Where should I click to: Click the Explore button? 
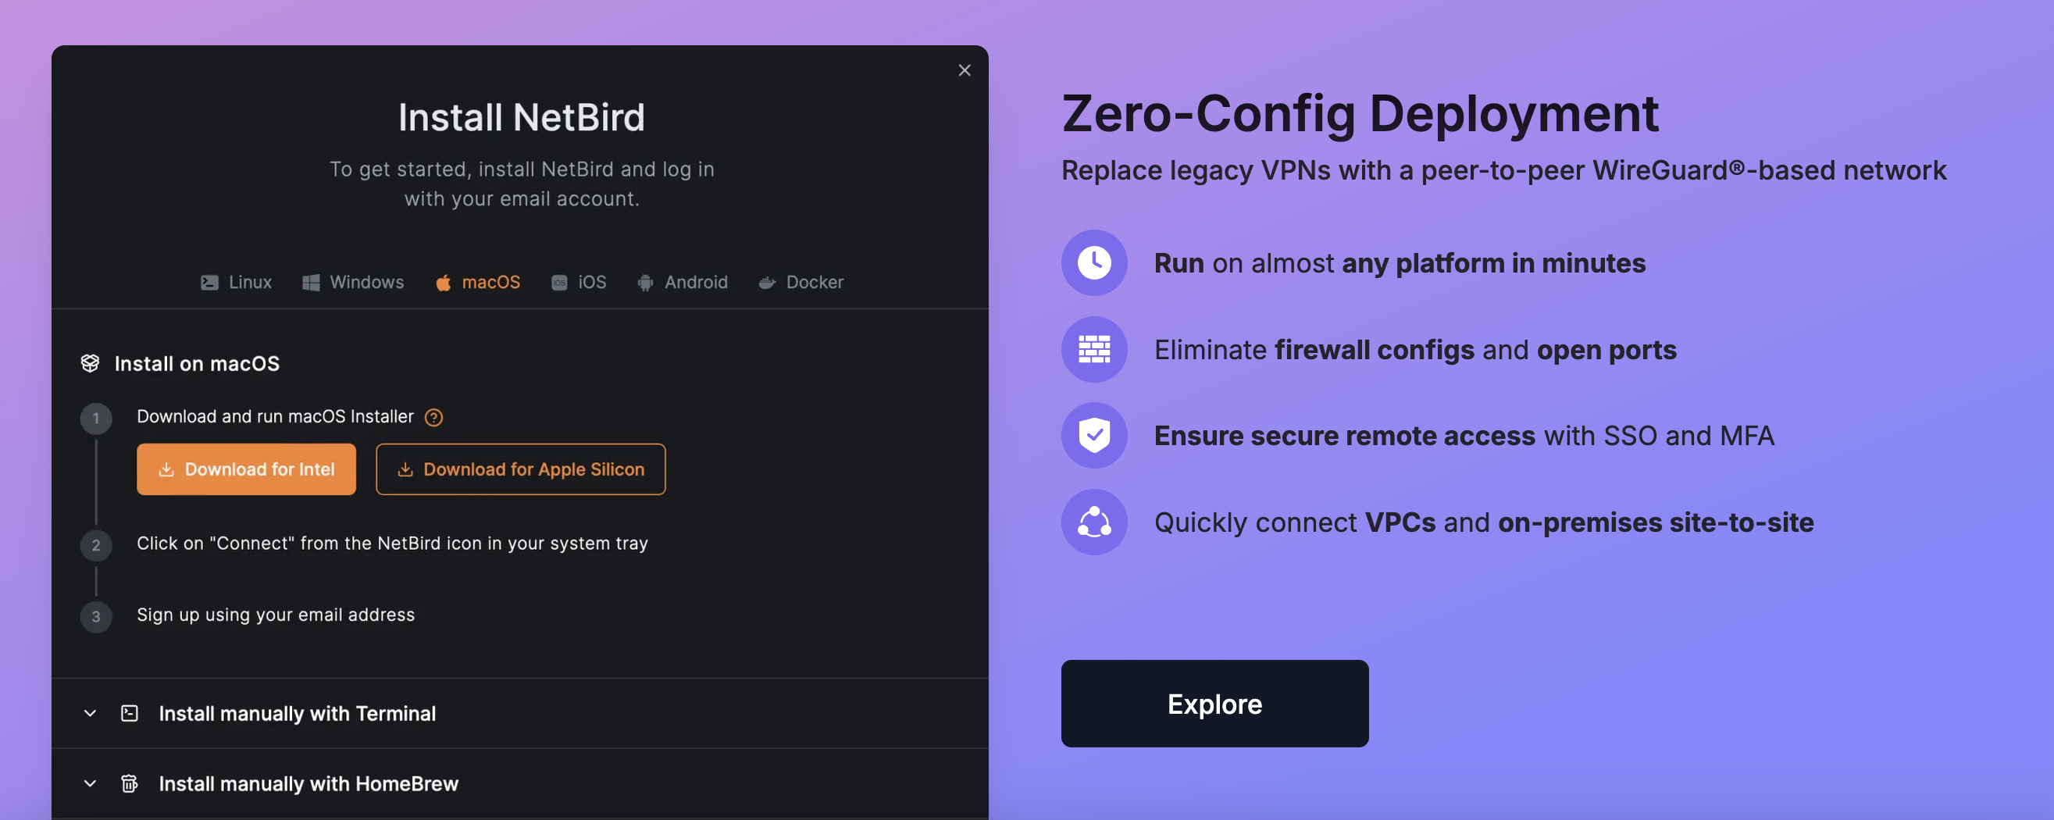click(1214, 704)
